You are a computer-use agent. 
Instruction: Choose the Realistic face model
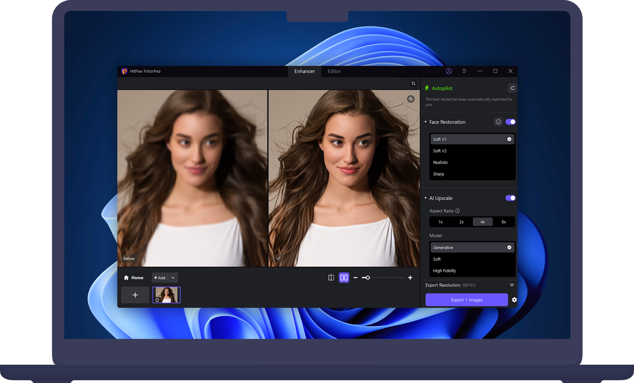pyautogui.click(x=441, y=162)
